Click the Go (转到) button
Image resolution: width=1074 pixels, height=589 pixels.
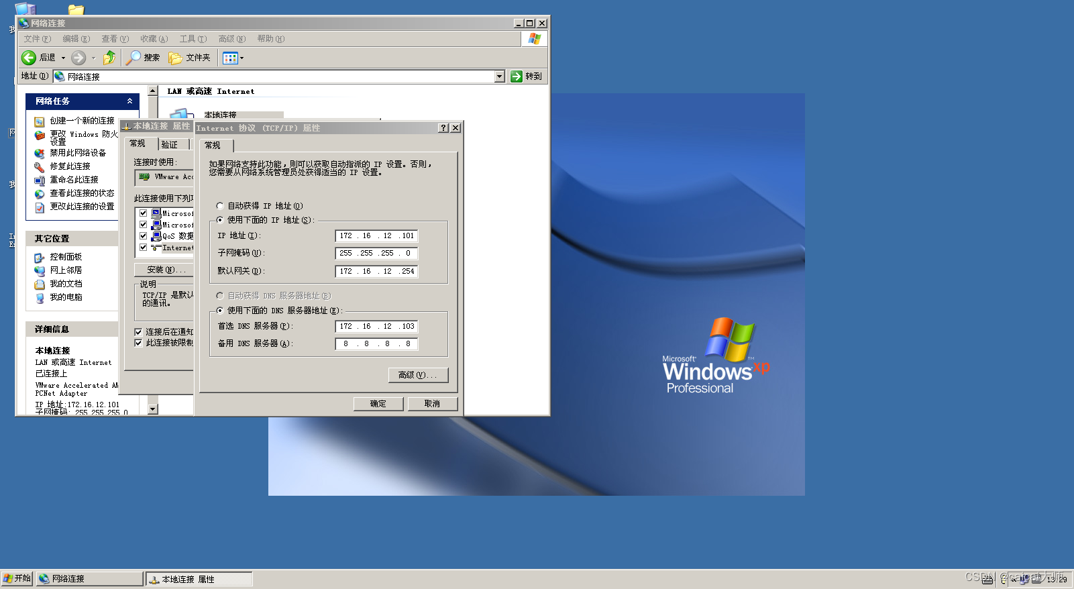[527, 76]
